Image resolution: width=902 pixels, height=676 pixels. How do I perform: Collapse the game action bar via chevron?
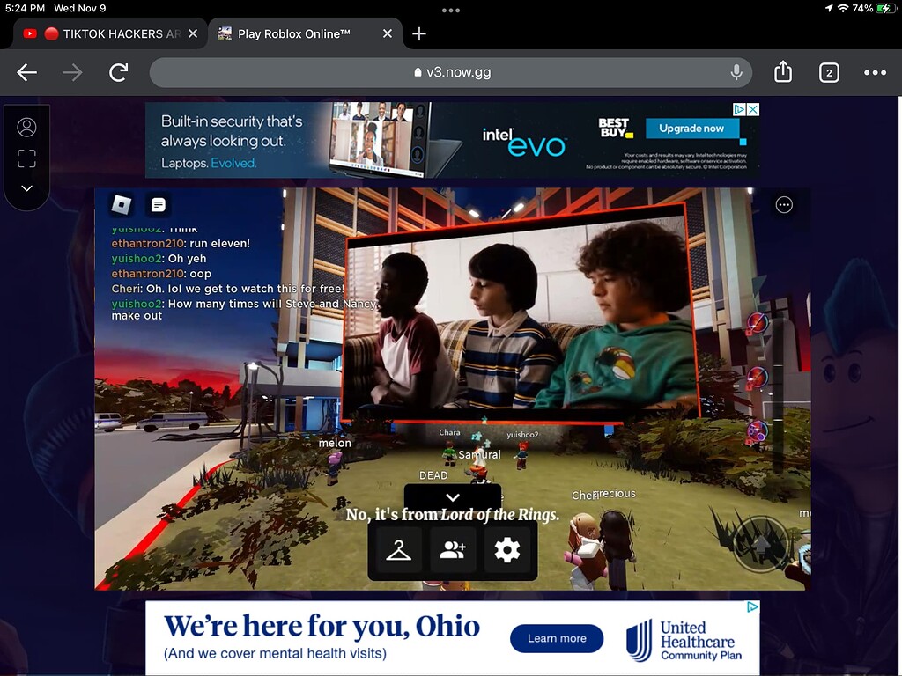[453, 496]
